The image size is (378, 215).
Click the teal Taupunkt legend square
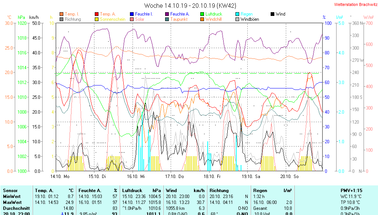[167, 19]
